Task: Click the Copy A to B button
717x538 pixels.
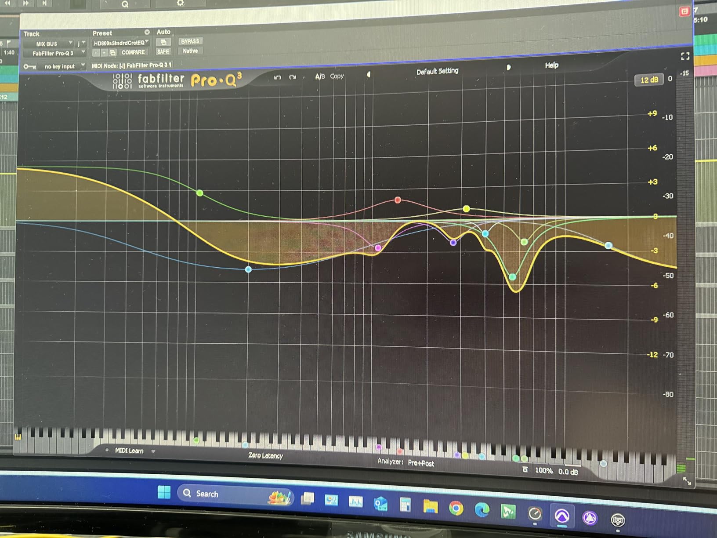Action: click(x=337, y=76)
